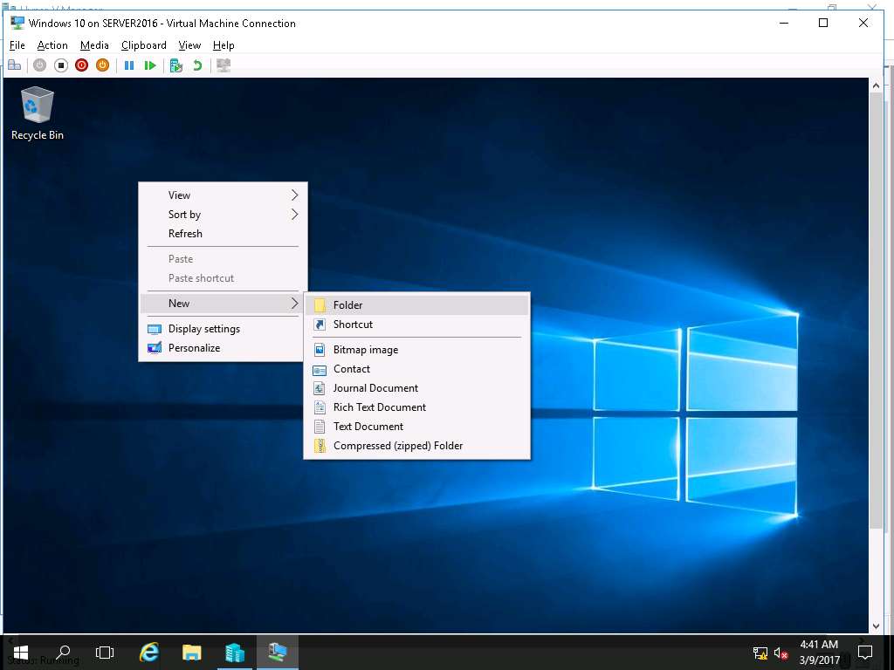Click the Checkpoint toolbar icon
894x670 pixels.
pos(176,65)
